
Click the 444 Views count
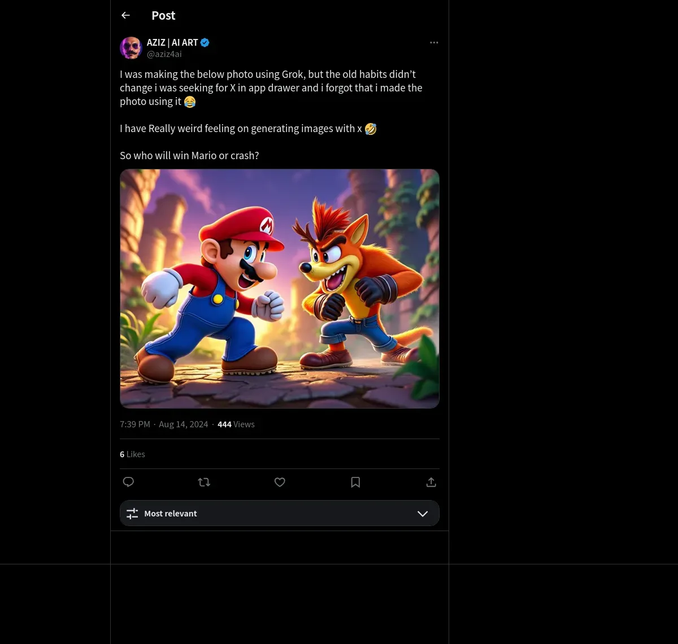(236, 424)
